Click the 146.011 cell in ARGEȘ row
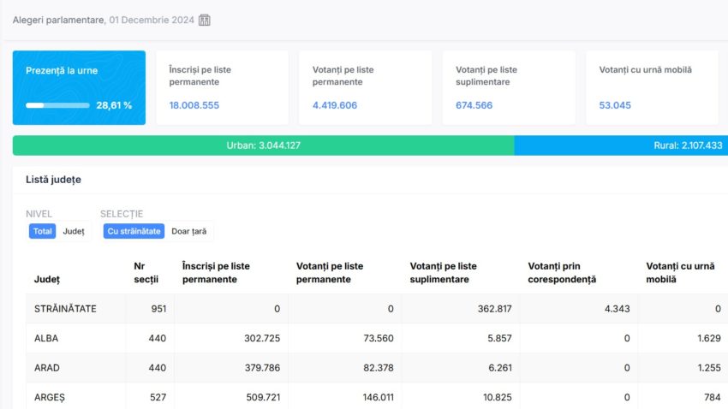Image resolution: width=728 pixels, height=409 pixels. tap(378, 397)
